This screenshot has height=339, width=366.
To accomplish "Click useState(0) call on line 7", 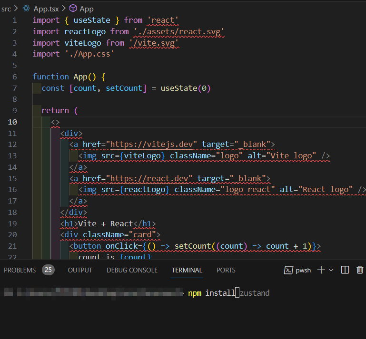I will 186,88.
